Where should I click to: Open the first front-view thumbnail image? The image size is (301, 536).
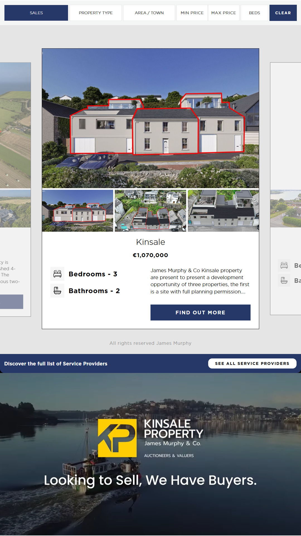point(77,211)
